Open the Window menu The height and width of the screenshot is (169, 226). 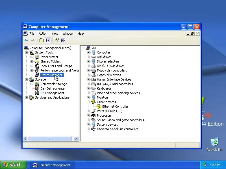click(x=68, y=34)
